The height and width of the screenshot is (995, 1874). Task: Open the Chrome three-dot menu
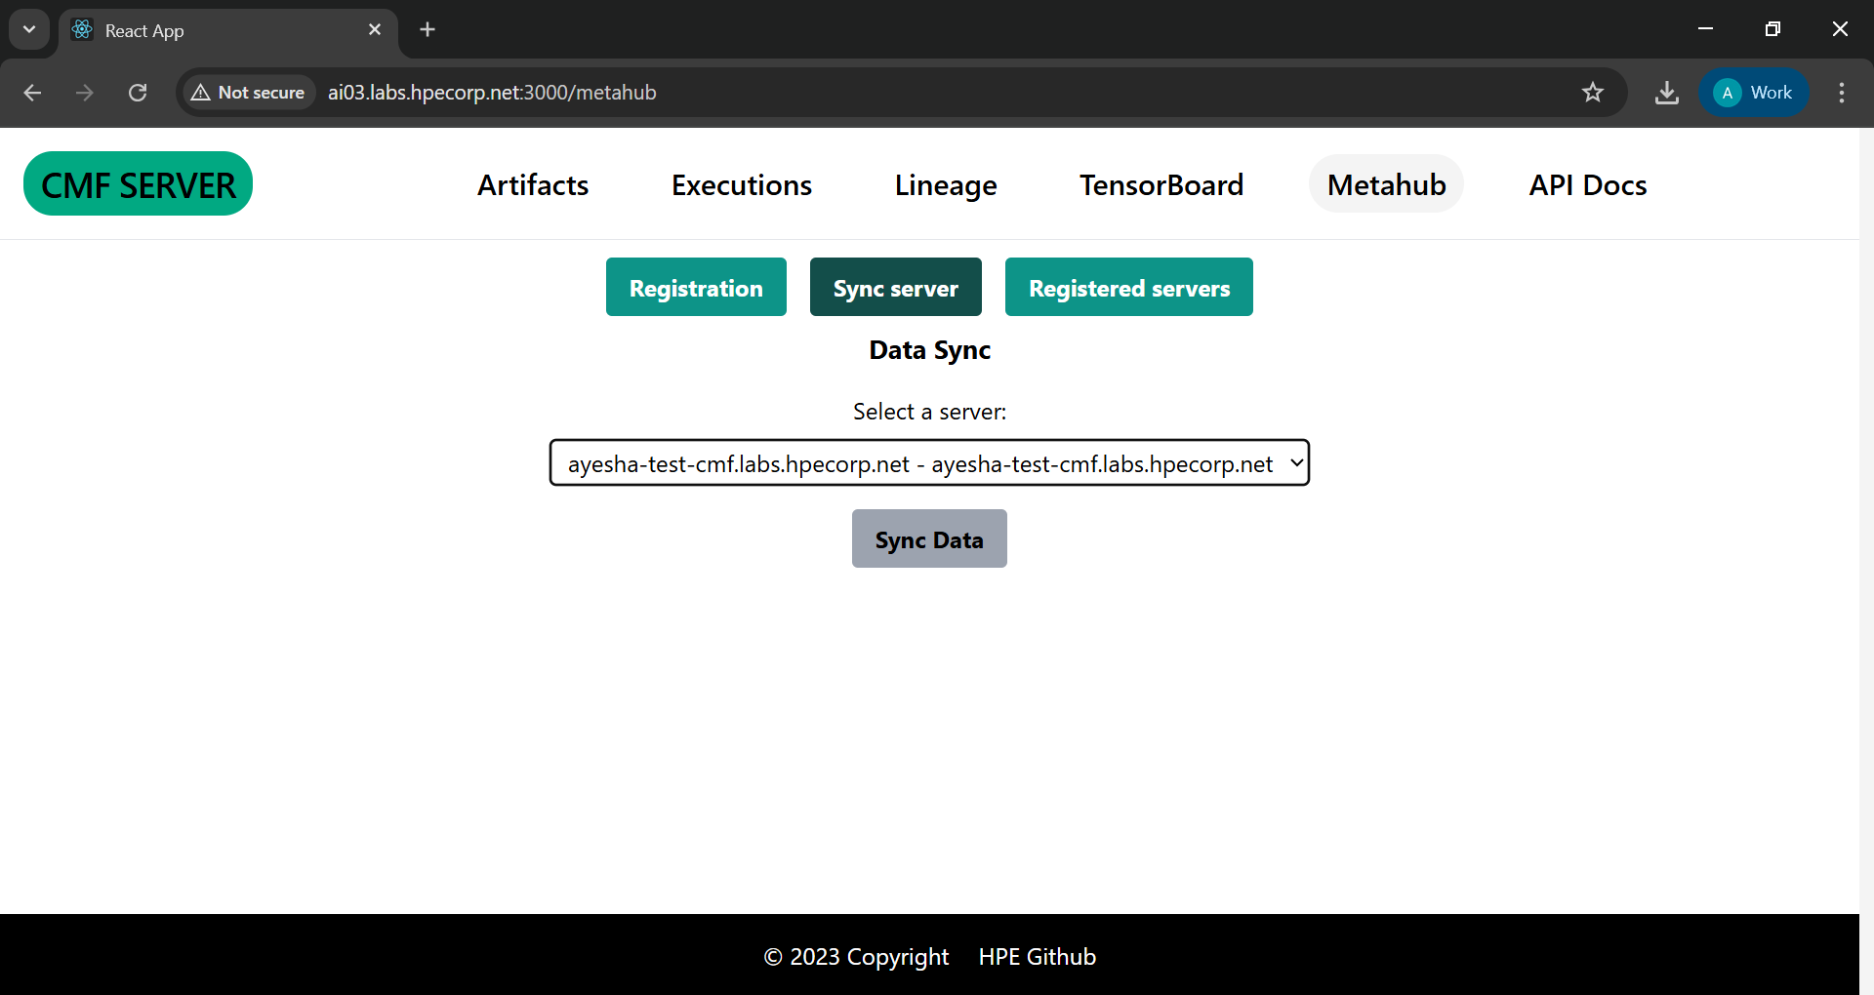point(1842,93)
